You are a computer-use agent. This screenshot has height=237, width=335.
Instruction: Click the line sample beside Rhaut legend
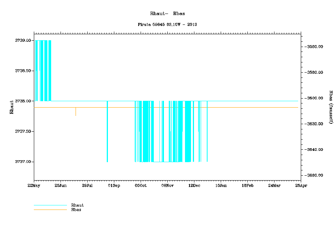50,205
